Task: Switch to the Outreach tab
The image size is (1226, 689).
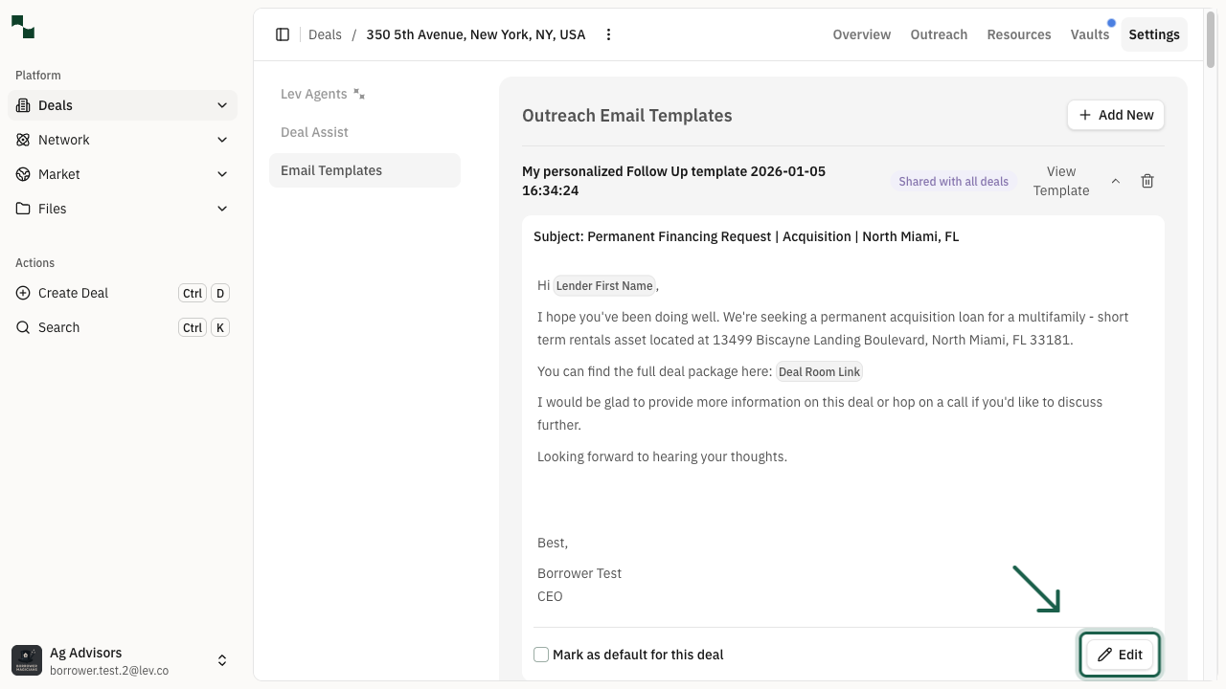Action: coord(939,34)
